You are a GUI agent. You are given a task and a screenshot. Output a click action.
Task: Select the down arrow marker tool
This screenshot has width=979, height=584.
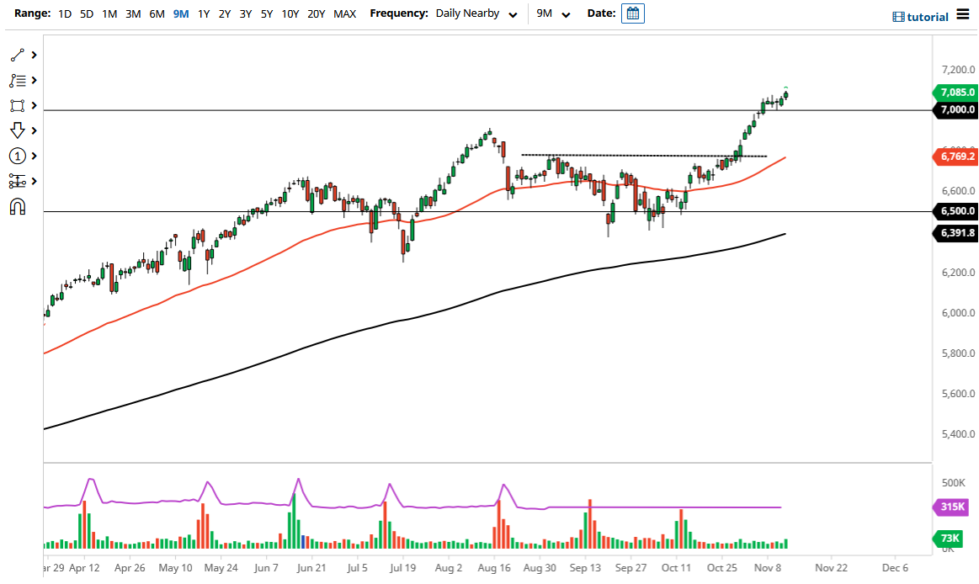tap(18, 130)
